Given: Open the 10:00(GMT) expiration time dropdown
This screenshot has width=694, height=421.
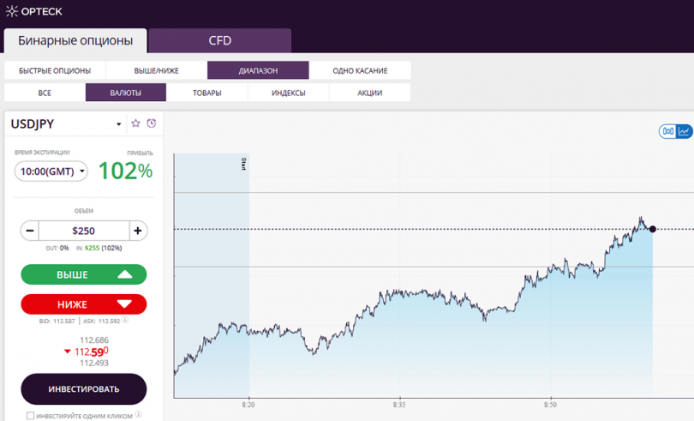Looking at the screenshot, I should [51, 171].
